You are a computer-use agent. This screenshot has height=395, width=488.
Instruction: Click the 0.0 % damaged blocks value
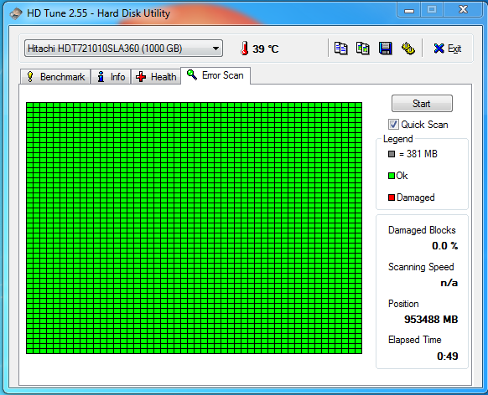pos(444,246)
